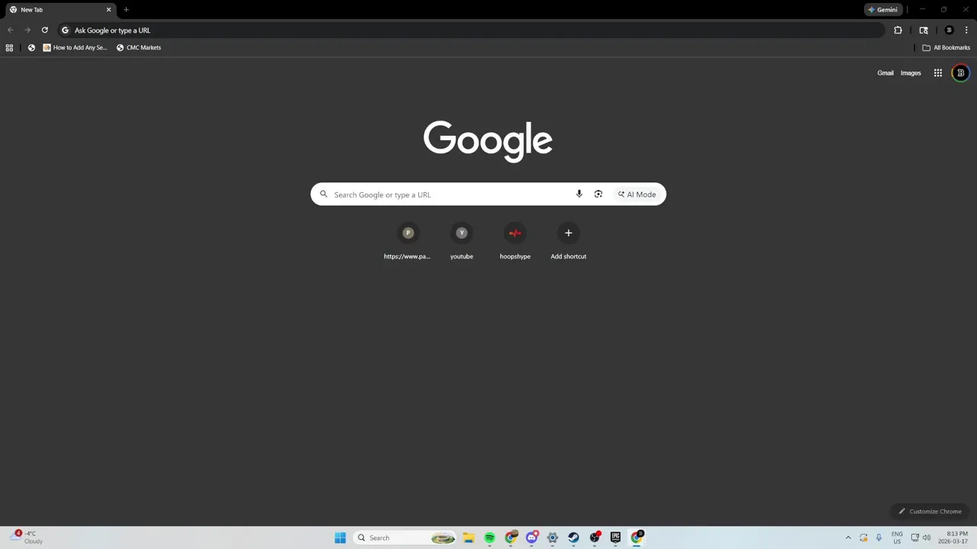The width and height of the screenshot is (977, 549).
Task: Open volume speaker tray icon
Action: click(x=927, y=538)
